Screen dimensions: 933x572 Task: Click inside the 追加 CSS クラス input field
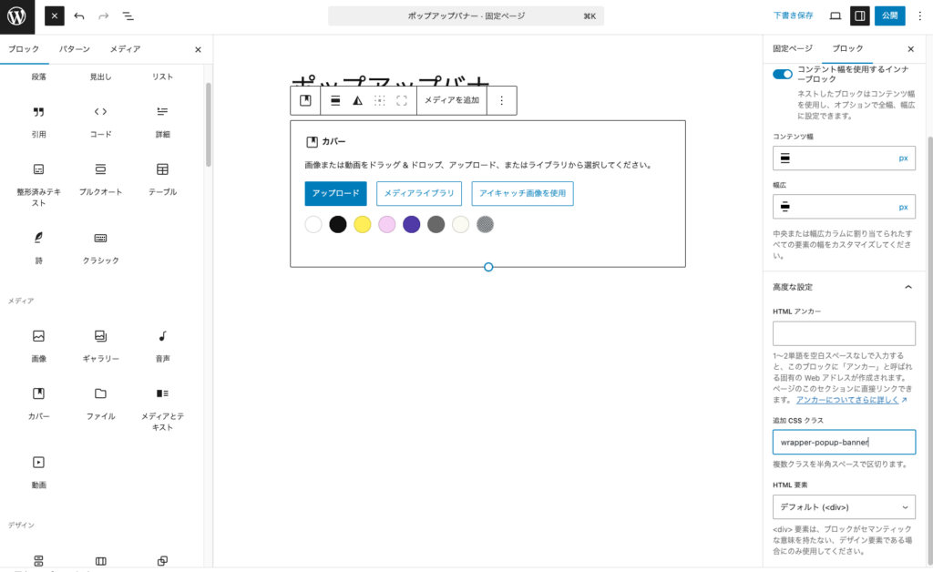click(844, 442)
